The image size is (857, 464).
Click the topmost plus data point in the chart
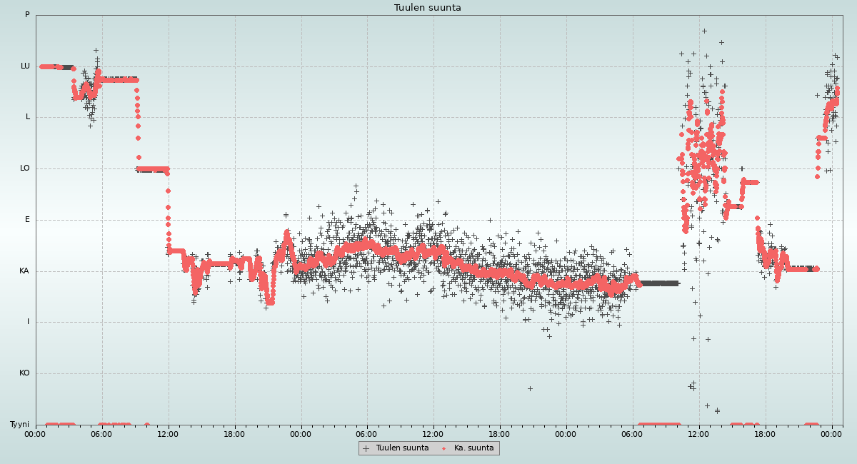coord(703,31)
